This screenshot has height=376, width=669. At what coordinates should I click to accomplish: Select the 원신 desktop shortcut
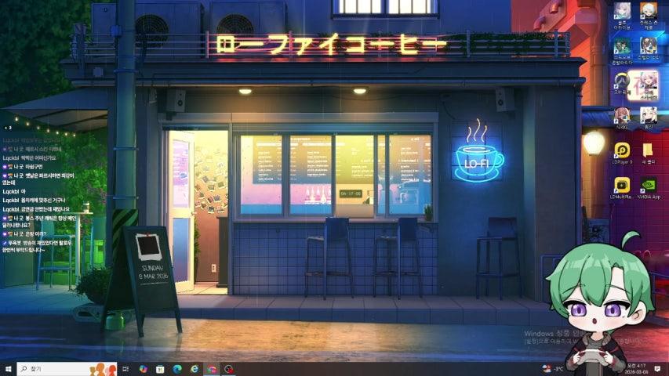[x=648, y=118]
